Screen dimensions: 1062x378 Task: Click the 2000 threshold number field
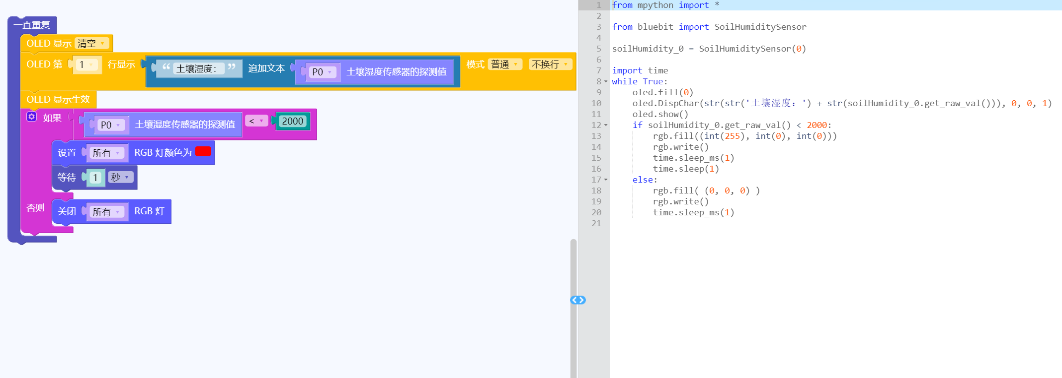[292, 122]
